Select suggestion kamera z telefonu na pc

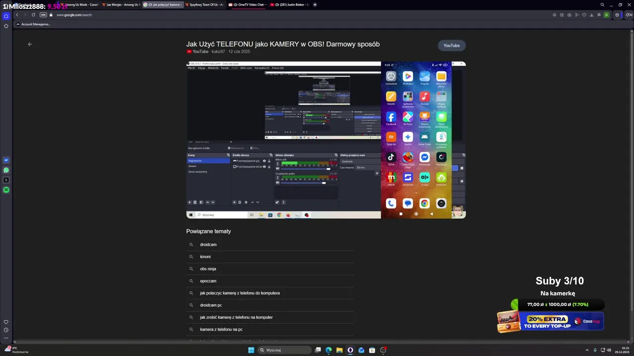coord(270,329)
